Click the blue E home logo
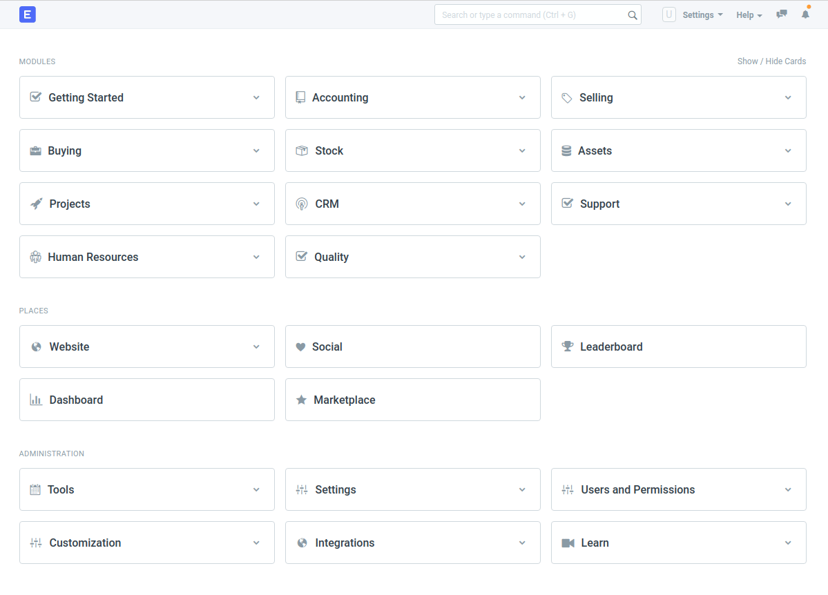Screen dimensions: 828x595 tap(28, 14)
